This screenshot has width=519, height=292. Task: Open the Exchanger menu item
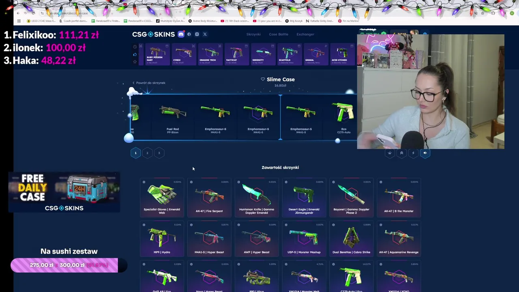(x=305, y=34)
